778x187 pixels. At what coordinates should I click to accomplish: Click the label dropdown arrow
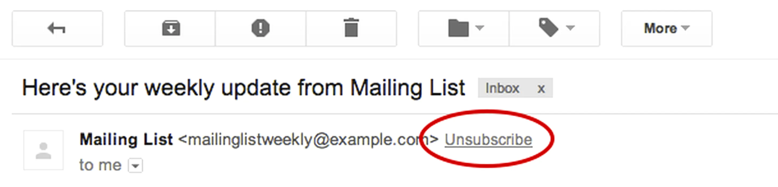(570, 28)
